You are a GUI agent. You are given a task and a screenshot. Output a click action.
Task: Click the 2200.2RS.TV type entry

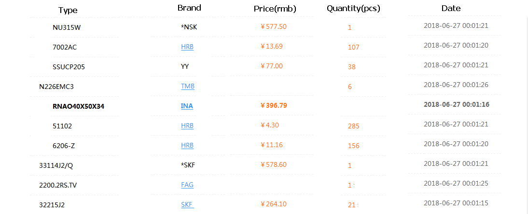click(x=58, y=185)
